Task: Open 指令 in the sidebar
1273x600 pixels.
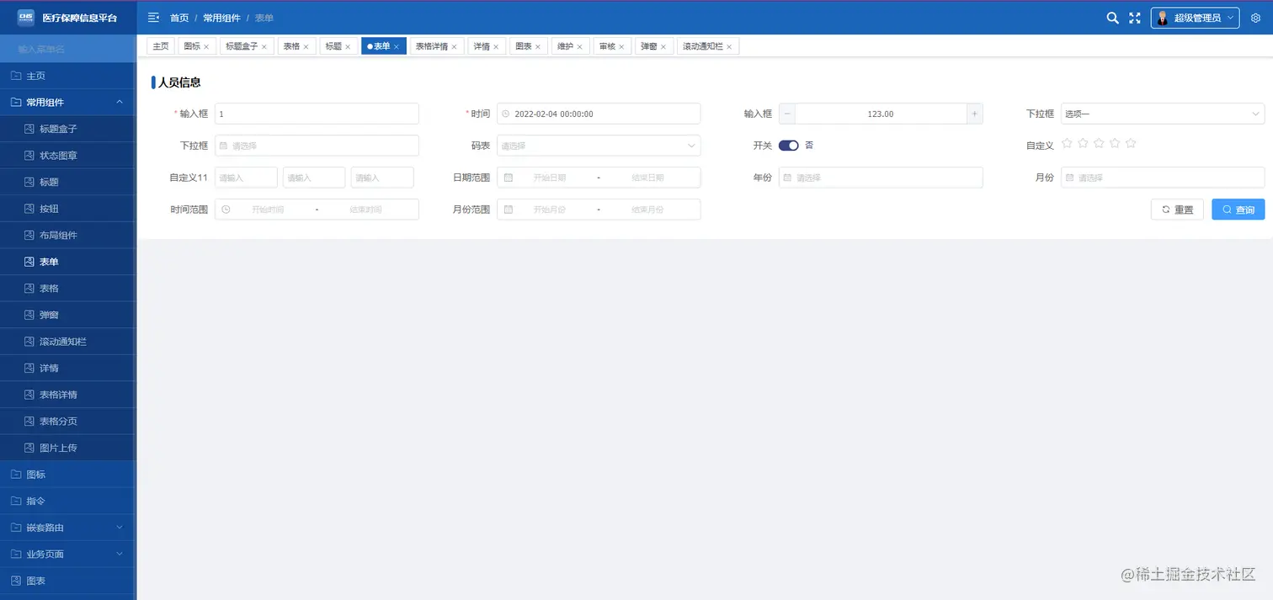Action: [x=67, y=501]
